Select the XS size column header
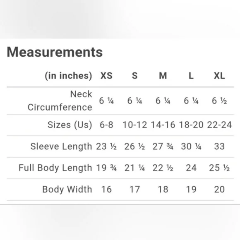The image size is (240, 240). 106,76
